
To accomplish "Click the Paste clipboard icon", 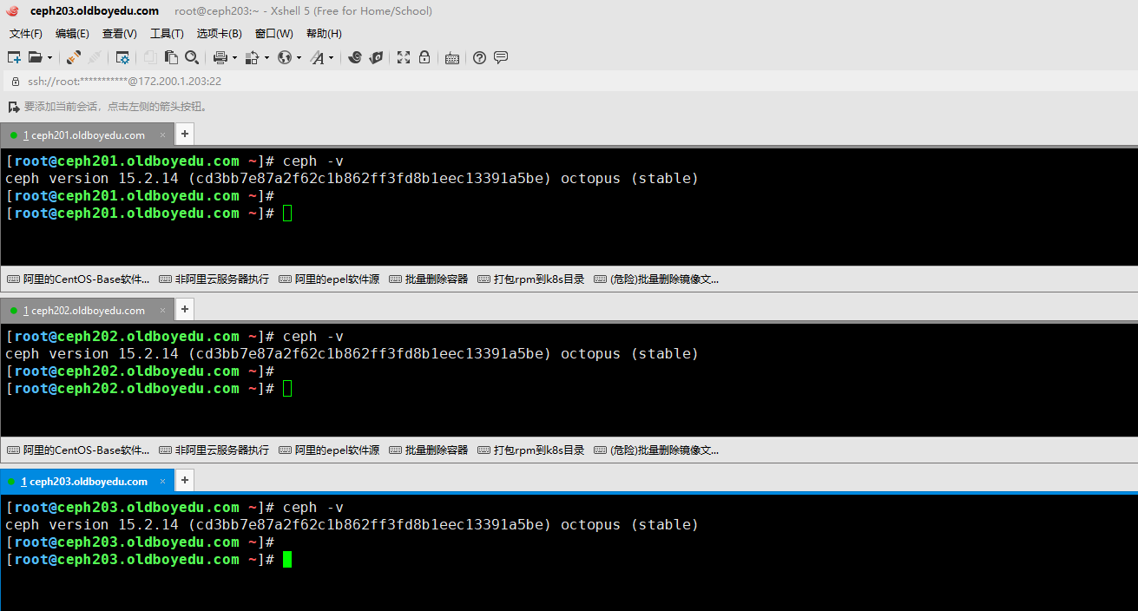I will click(x=171, y=57).
